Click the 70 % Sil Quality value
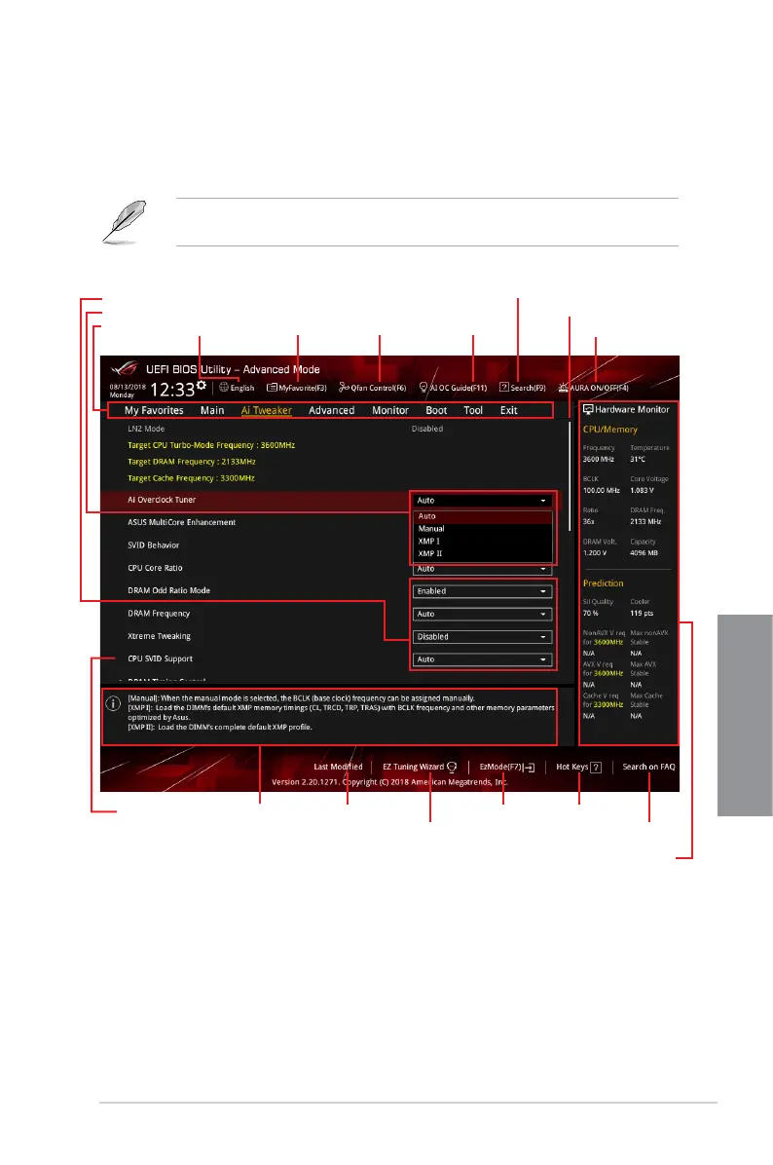 tap(590, 614)
